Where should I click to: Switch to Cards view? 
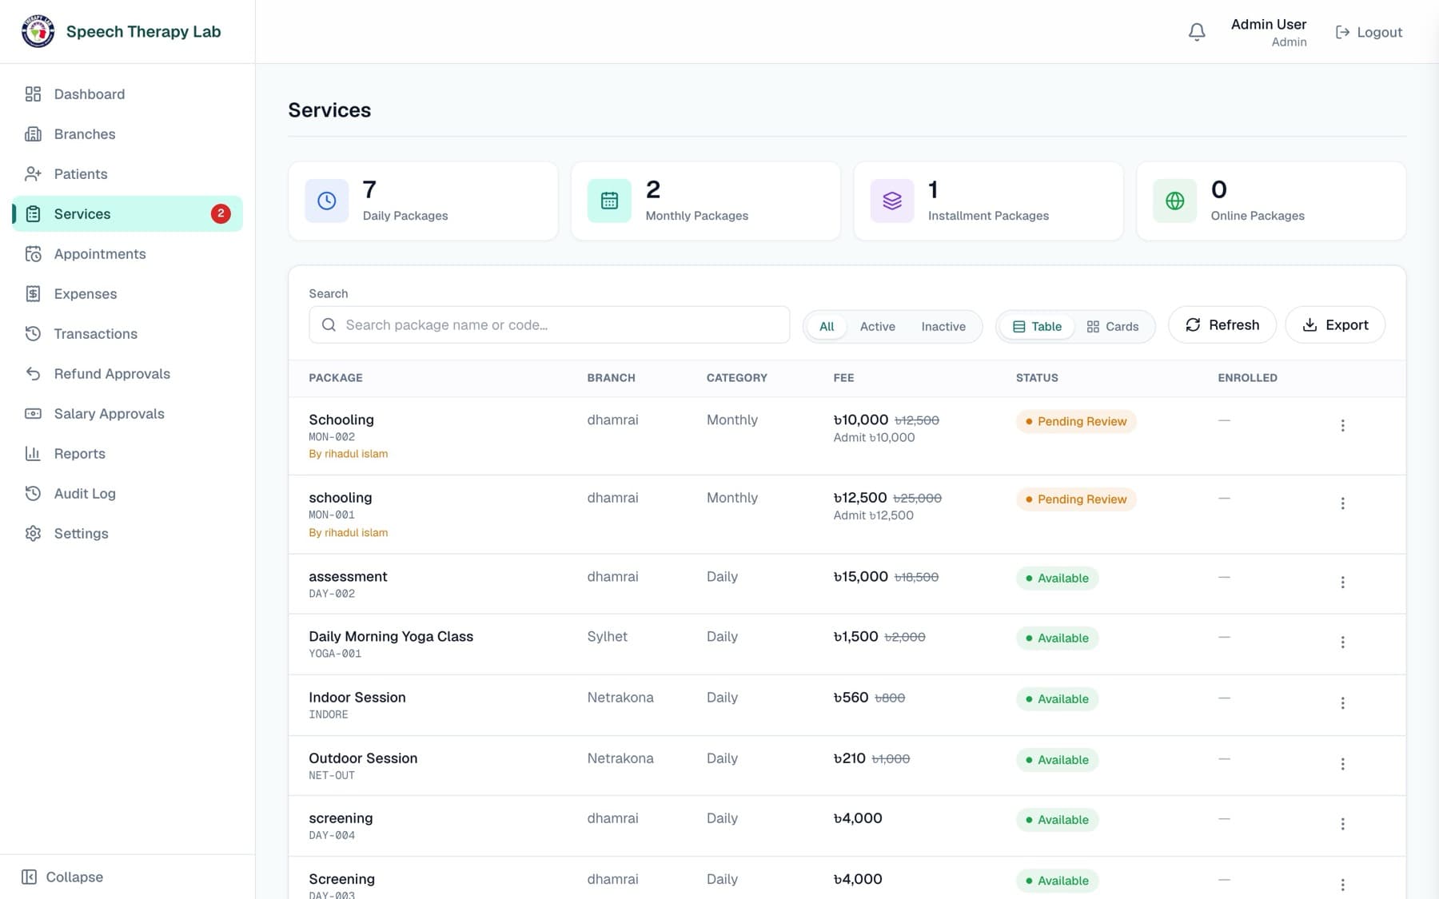pos(1113,327)
